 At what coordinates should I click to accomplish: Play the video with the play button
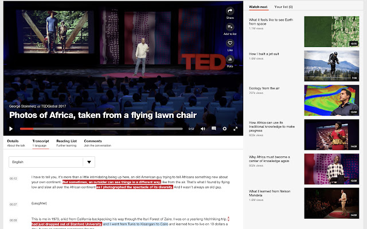[x=11, y=129]
